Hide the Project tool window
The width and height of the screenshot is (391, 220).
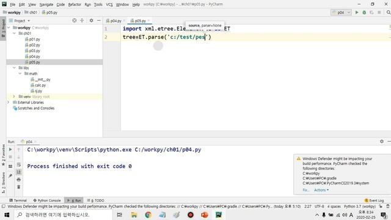tap(99, 20)
